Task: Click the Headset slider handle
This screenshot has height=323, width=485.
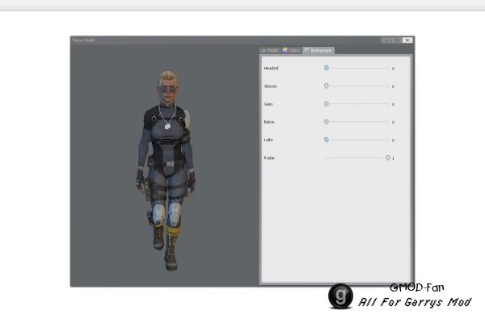Action: (327, 68)
